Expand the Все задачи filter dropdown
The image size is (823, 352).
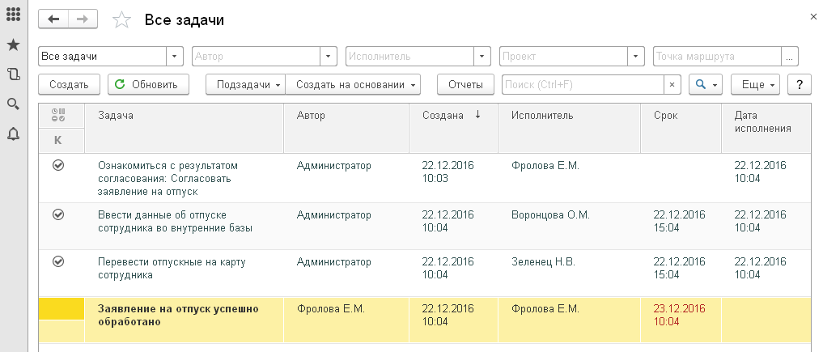point(176,57)
